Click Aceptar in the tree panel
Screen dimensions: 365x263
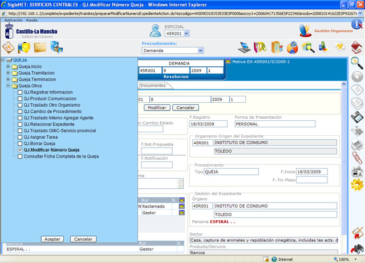(52, 239)
